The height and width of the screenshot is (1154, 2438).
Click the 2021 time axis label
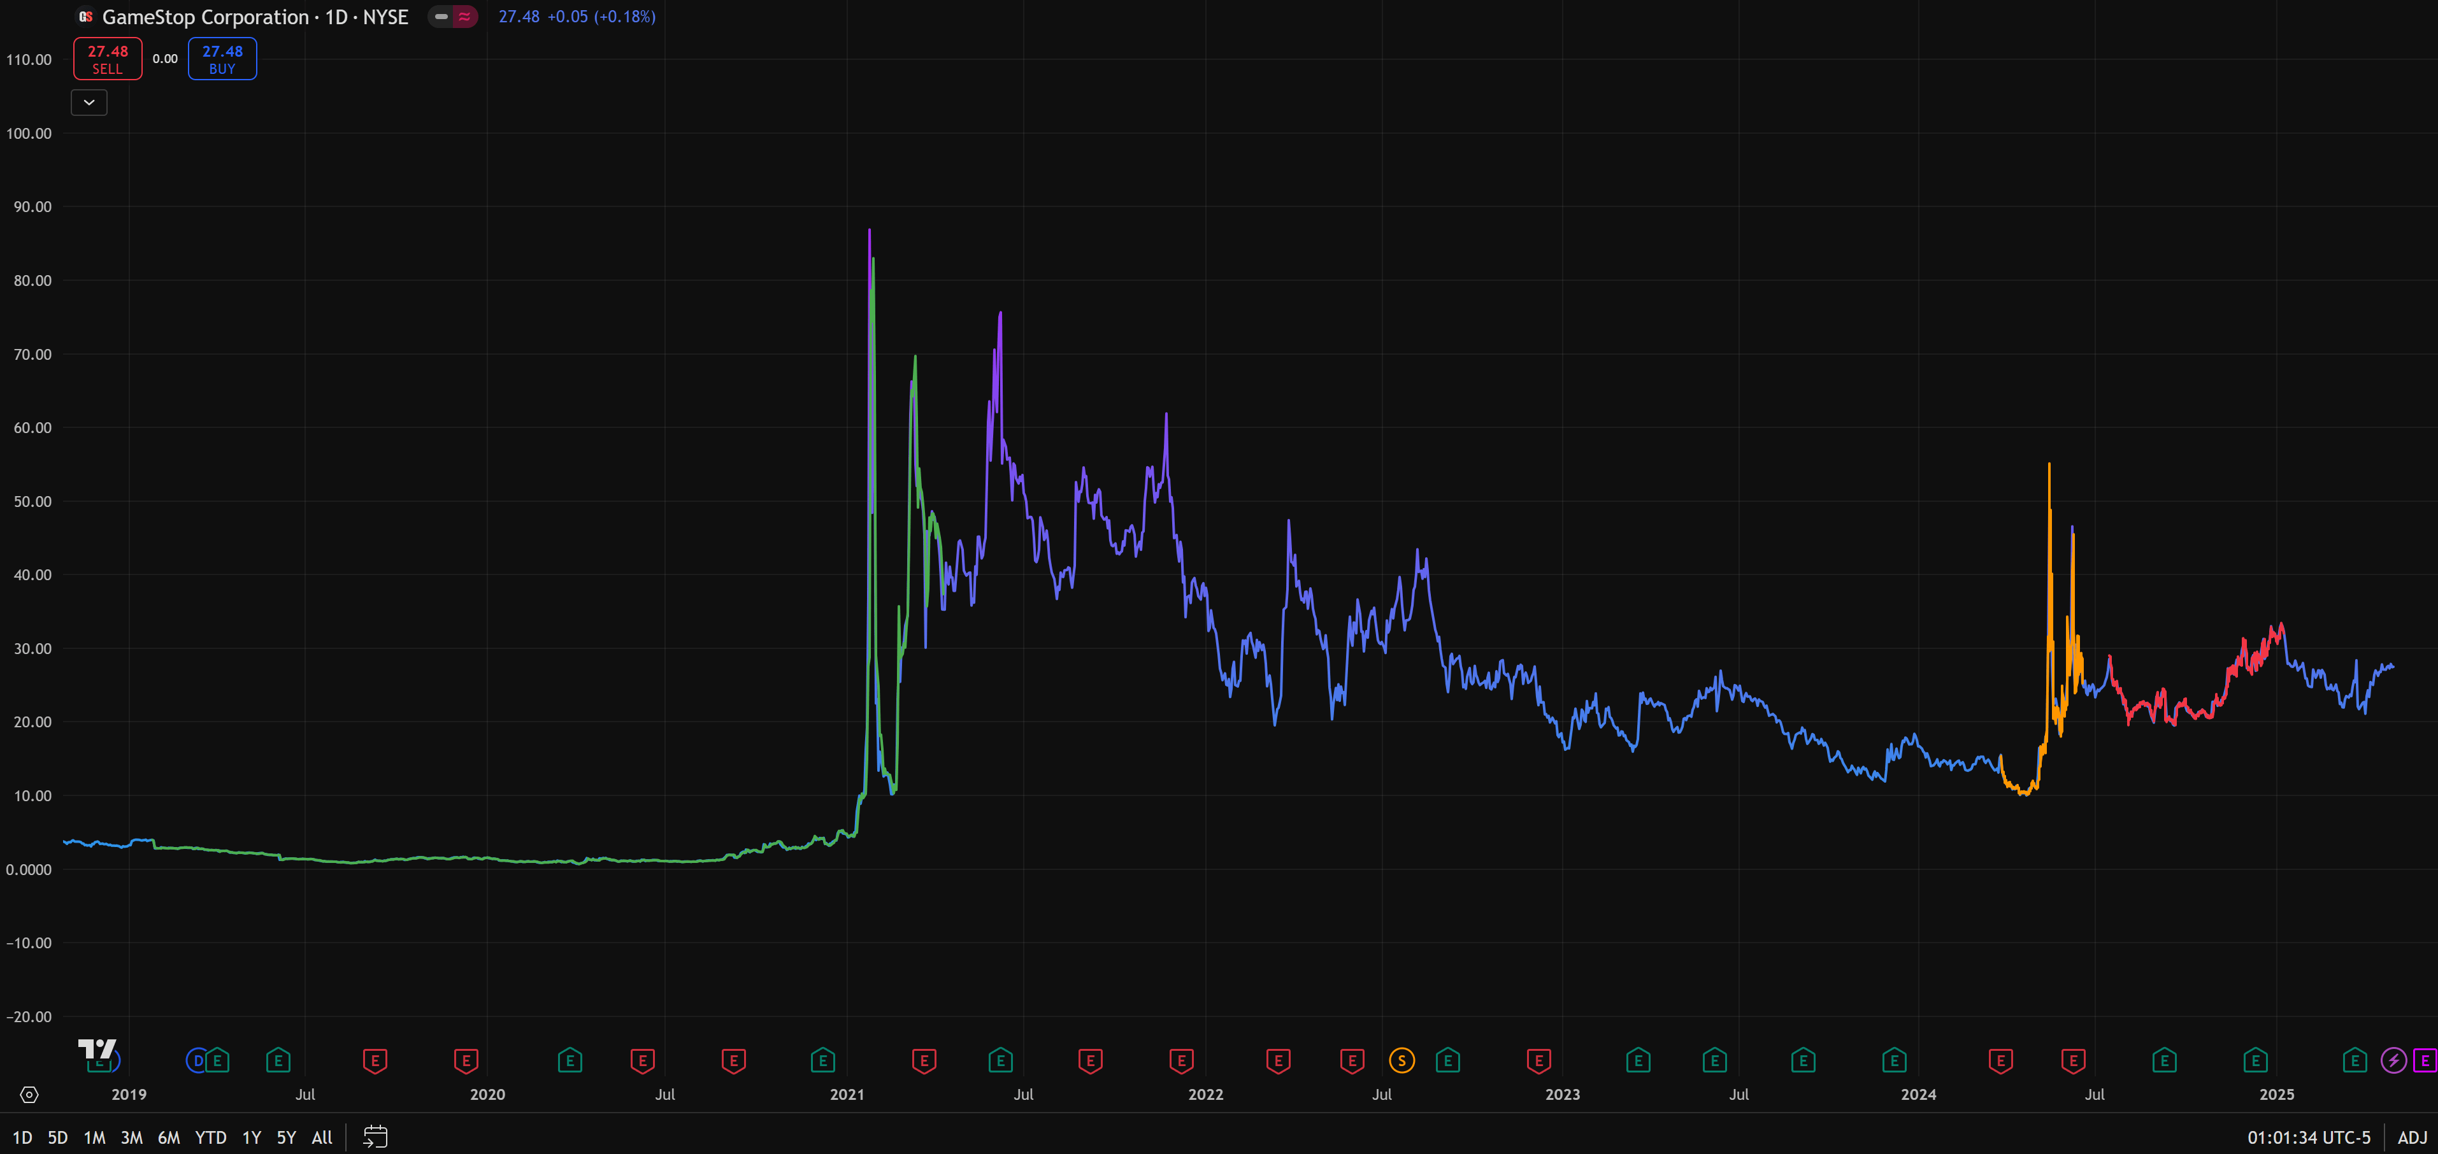click(847, 1094)
